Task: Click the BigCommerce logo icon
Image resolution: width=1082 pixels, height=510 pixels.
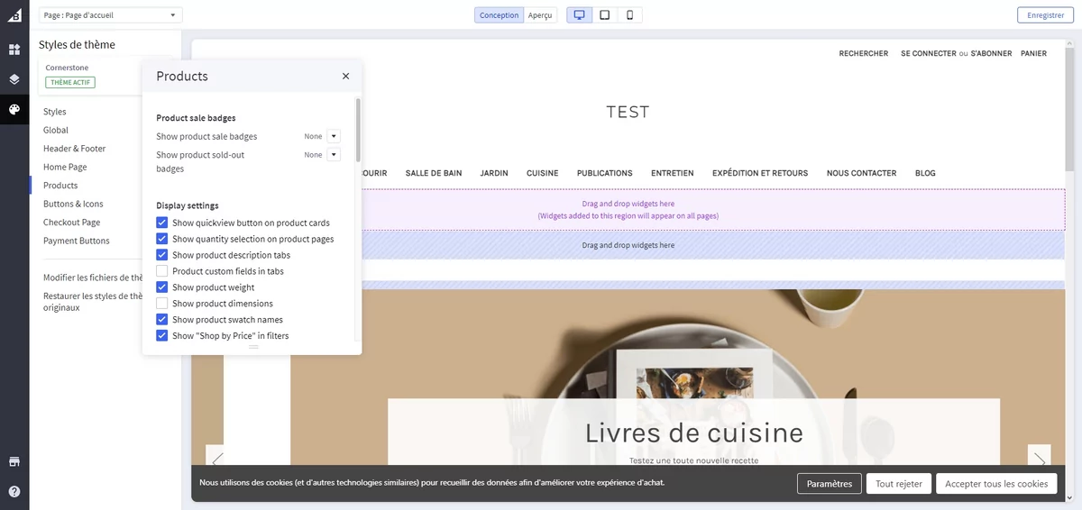Action: pos(14,15)
